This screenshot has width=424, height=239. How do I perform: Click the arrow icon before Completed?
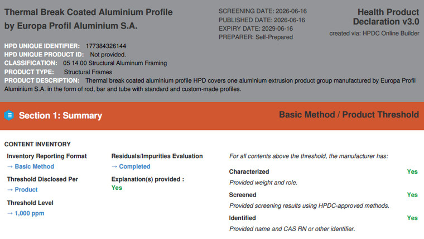(x=114, y=167)
